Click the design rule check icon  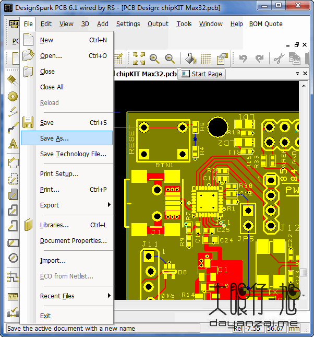pyautogui.click(x=13, y=312)
